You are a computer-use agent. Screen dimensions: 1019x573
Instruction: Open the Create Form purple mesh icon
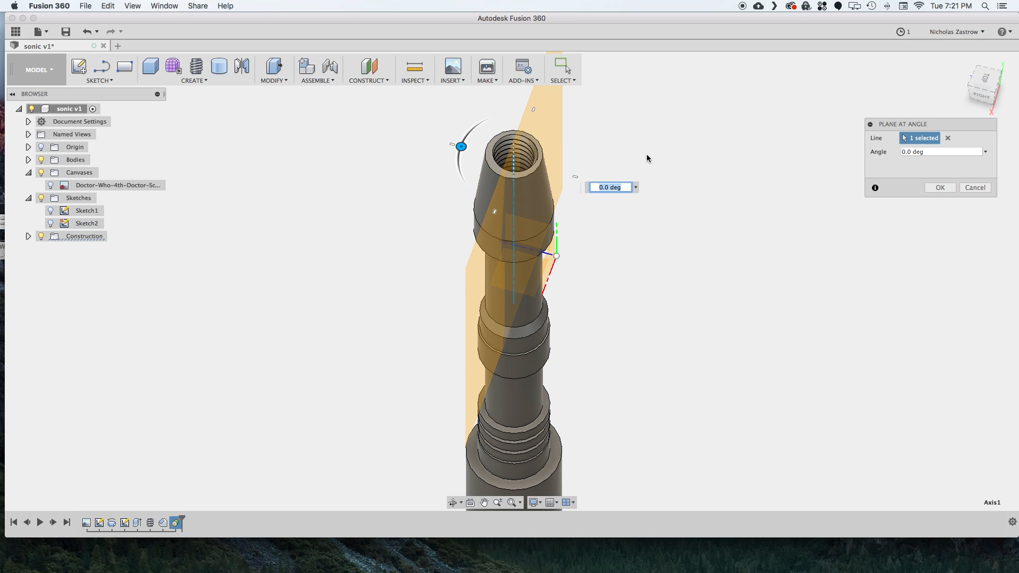click(x=173, y=66)
